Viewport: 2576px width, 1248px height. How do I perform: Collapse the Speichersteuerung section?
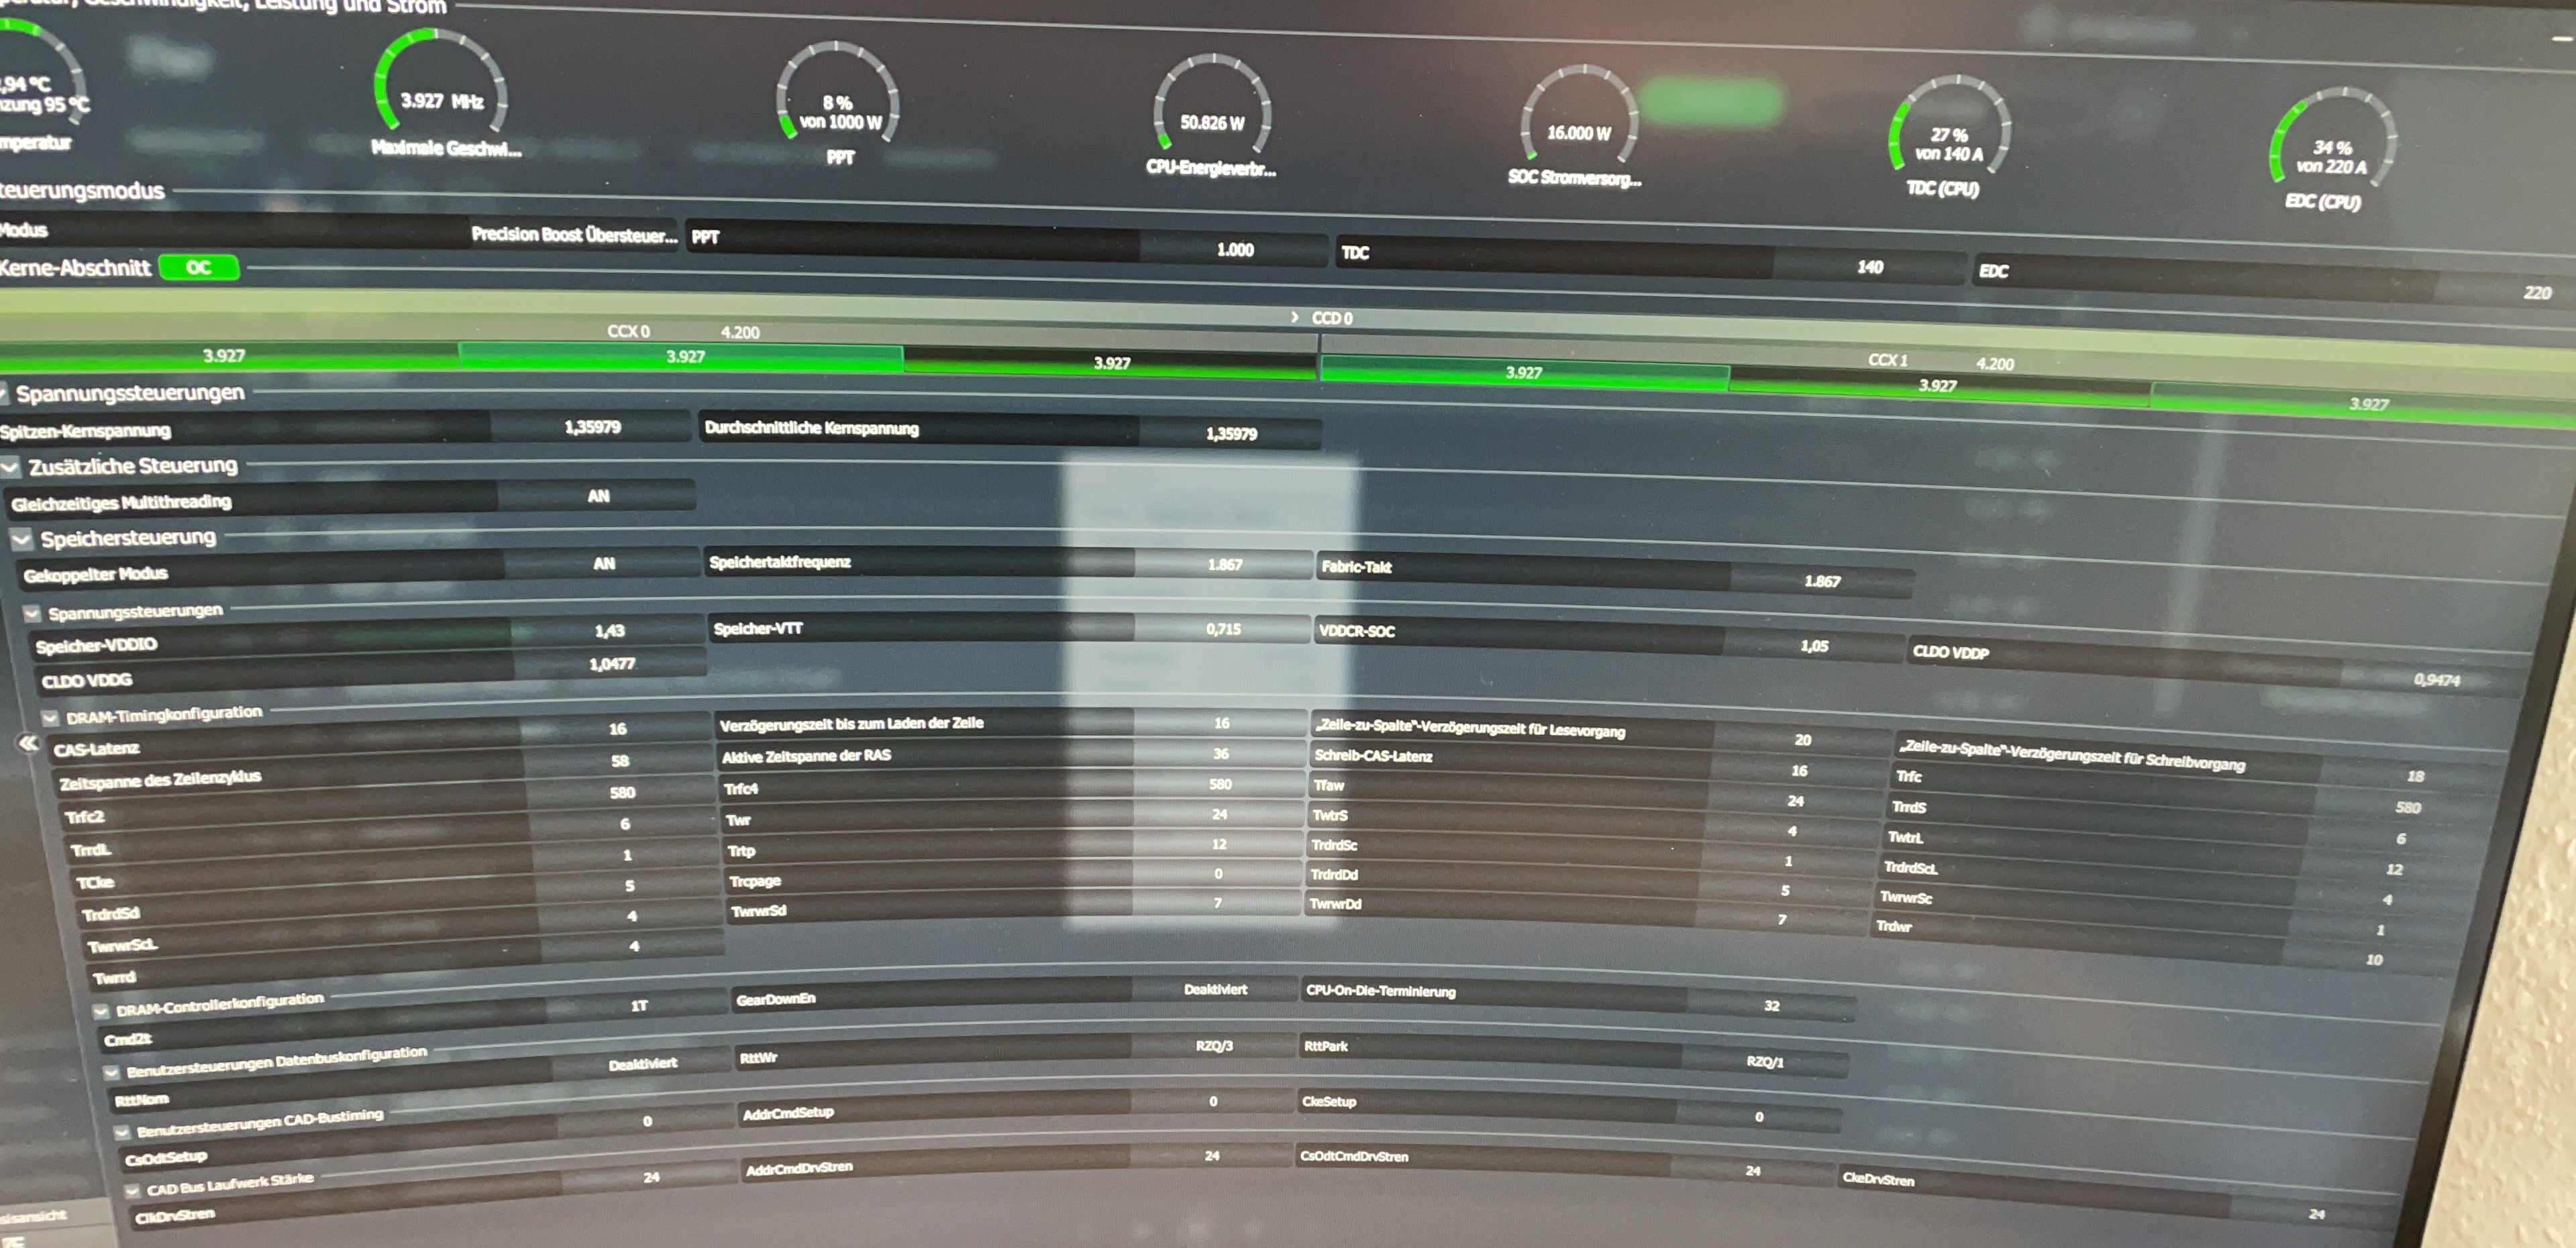click(22, 540)
